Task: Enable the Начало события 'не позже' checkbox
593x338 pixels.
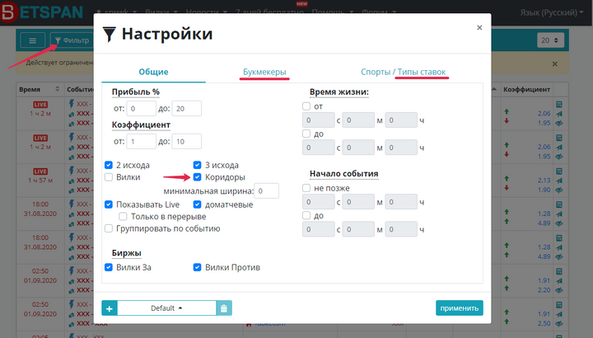Action: pos(306,188)
